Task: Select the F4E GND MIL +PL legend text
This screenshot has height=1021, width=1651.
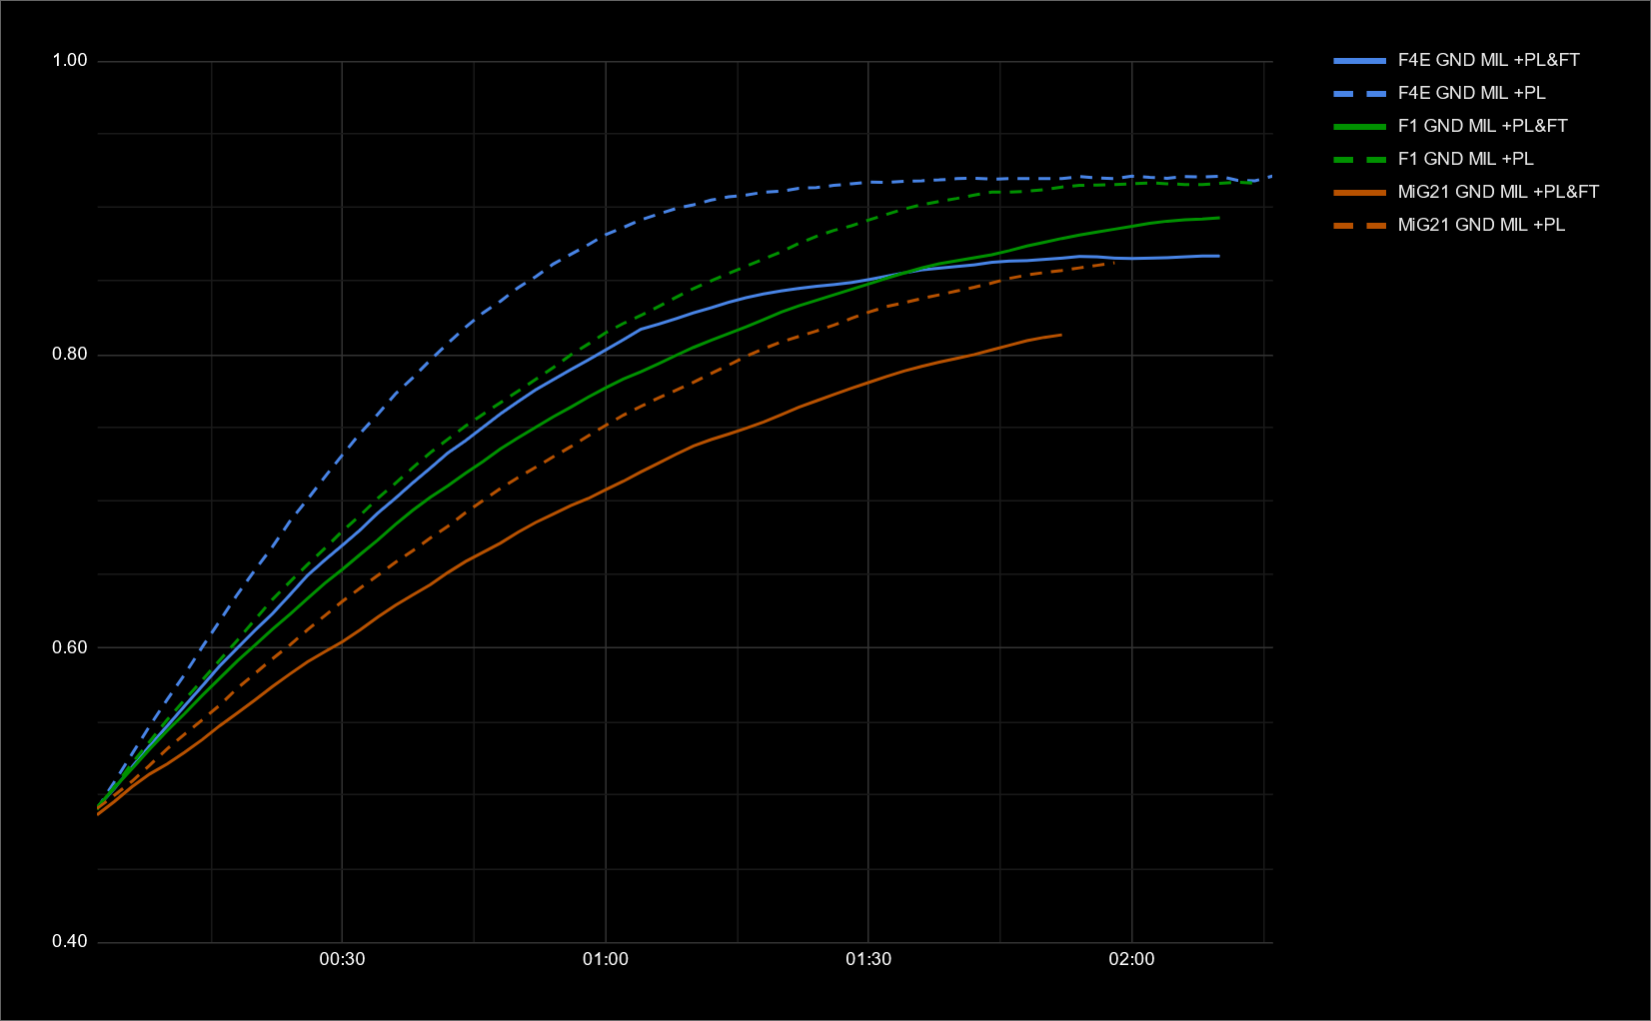Action: click(x=1471, y=93)
